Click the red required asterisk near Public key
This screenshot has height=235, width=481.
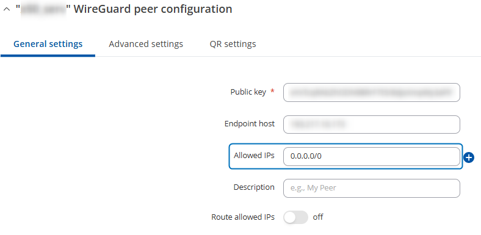(x=272, y=91)
